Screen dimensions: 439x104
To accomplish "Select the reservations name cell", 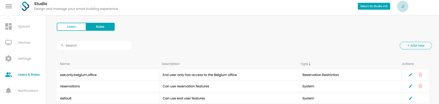I will 108,86.
